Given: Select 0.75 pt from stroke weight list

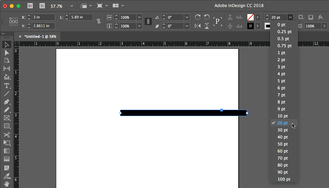Looking at the screenshot, I should click(284, 46).
